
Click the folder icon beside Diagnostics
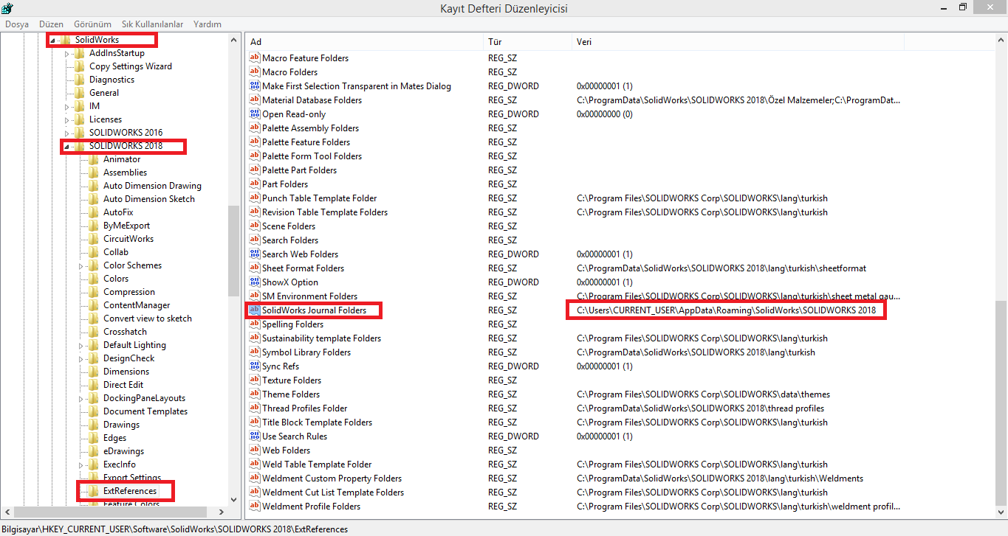coord(80,80)
